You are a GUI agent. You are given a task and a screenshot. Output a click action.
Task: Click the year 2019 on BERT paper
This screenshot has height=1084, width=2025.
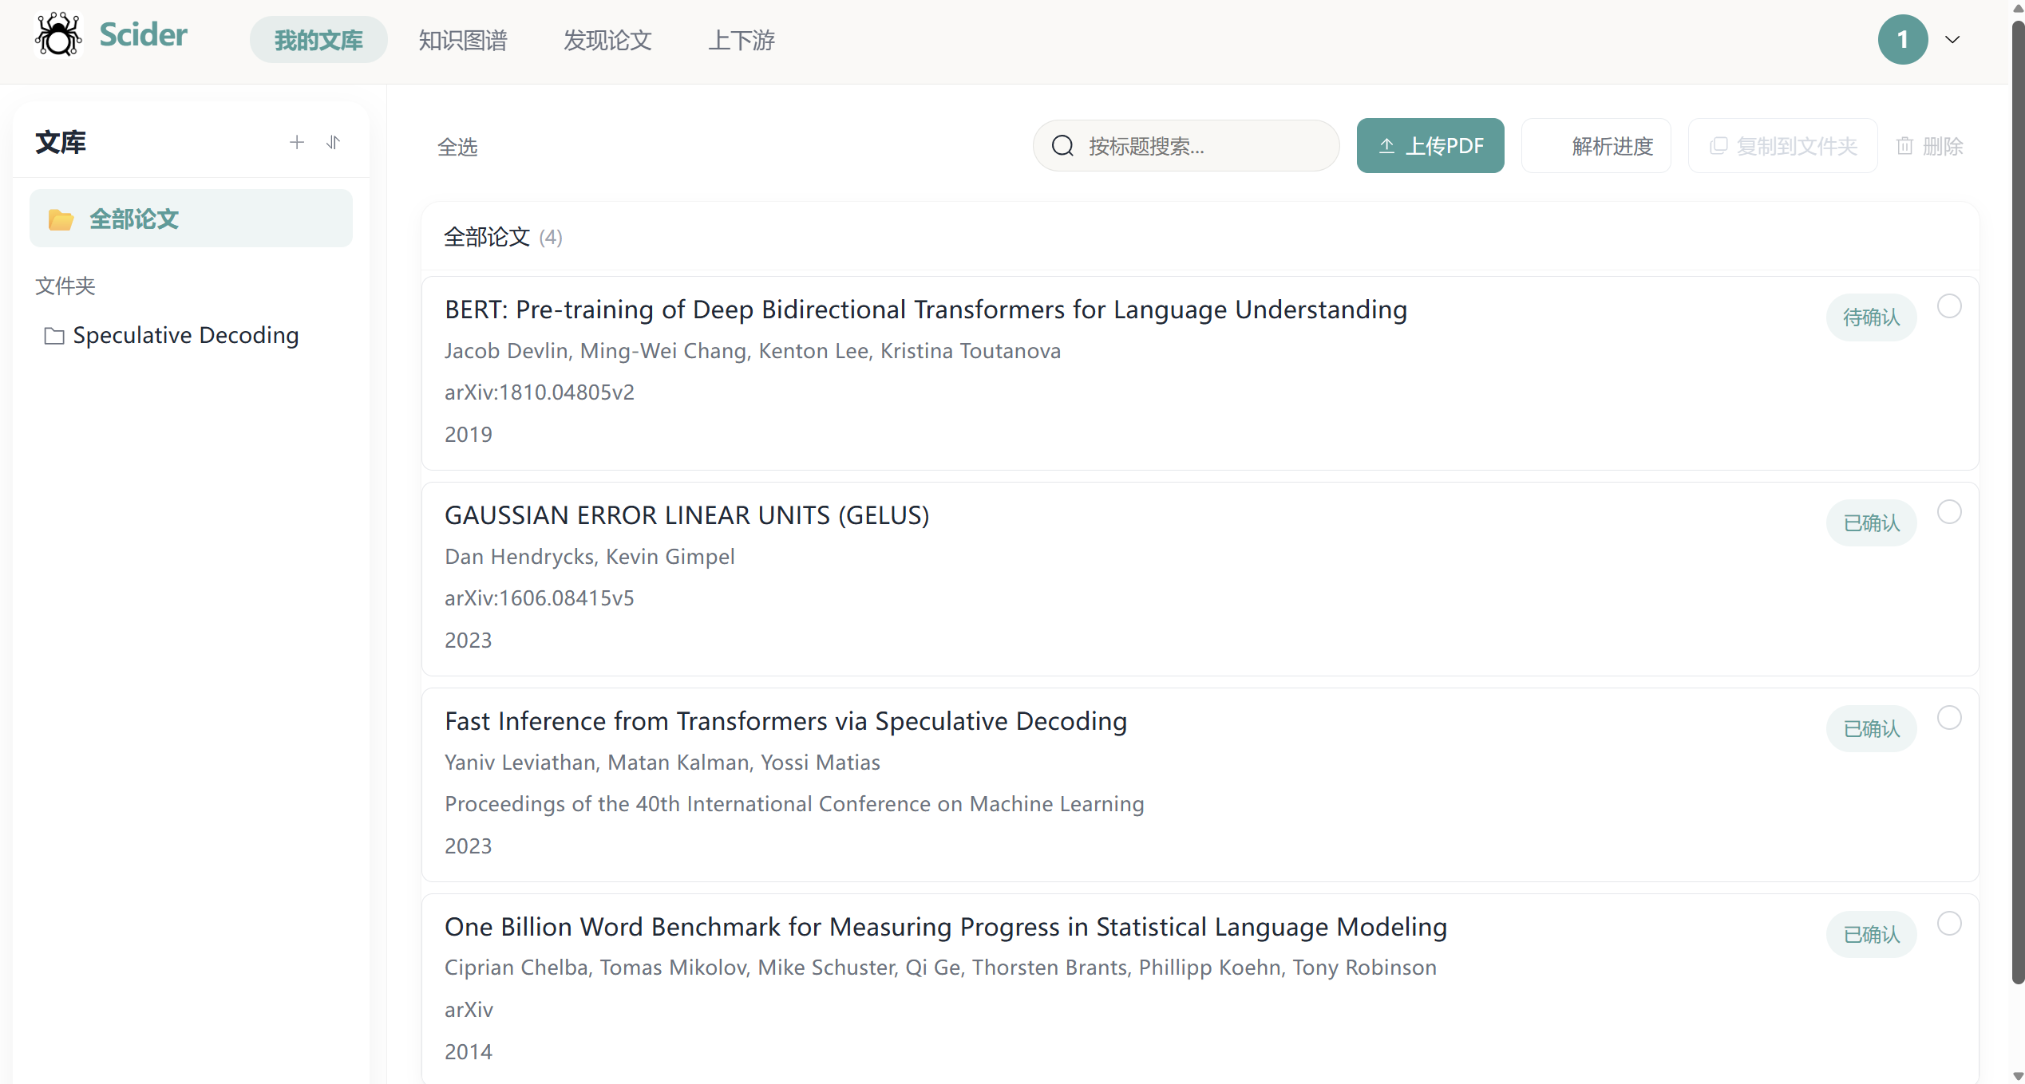(469, 435)
